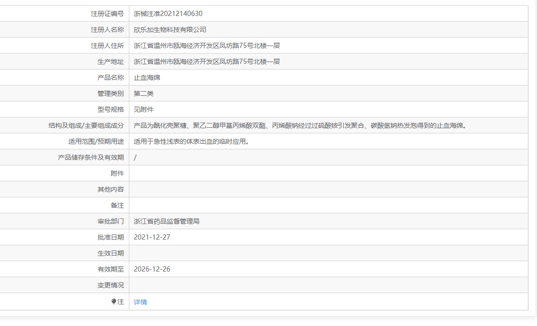Click the 注册人名称 label
This screenshot has width=537, height=326.
click(107, 30)
